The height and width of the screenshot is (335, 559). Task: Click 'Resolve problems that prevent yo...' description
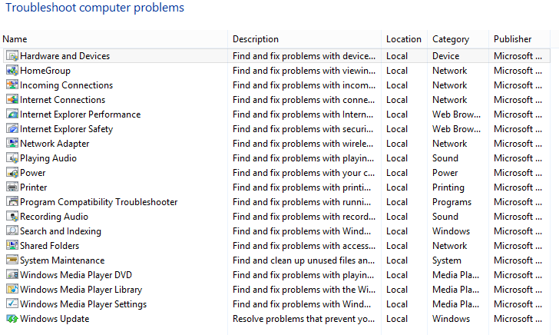[x=304, y=320]
